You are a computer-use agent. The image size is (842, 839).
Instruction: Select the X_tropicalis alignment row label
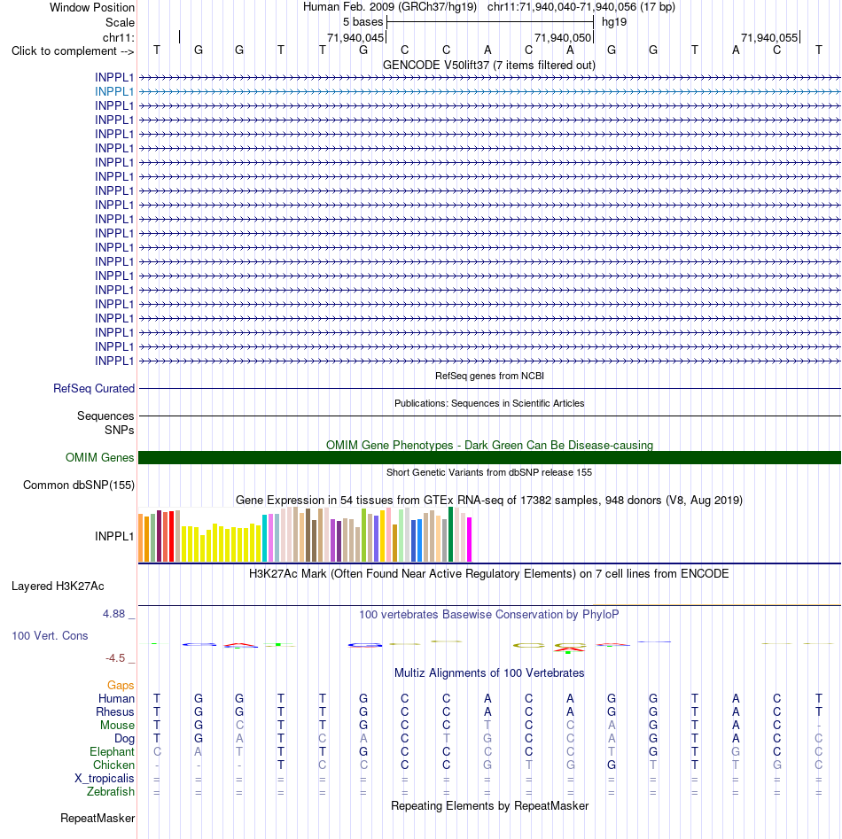point(105,779)
